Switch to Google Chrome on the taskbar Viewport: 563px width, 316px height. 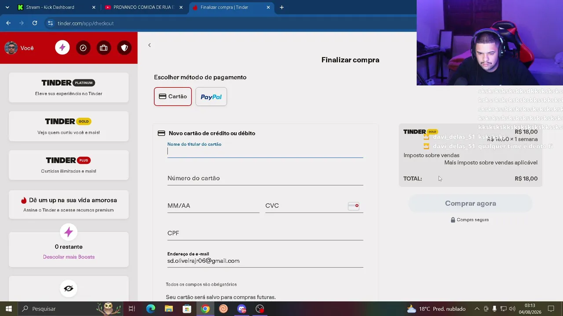[205, 309]
